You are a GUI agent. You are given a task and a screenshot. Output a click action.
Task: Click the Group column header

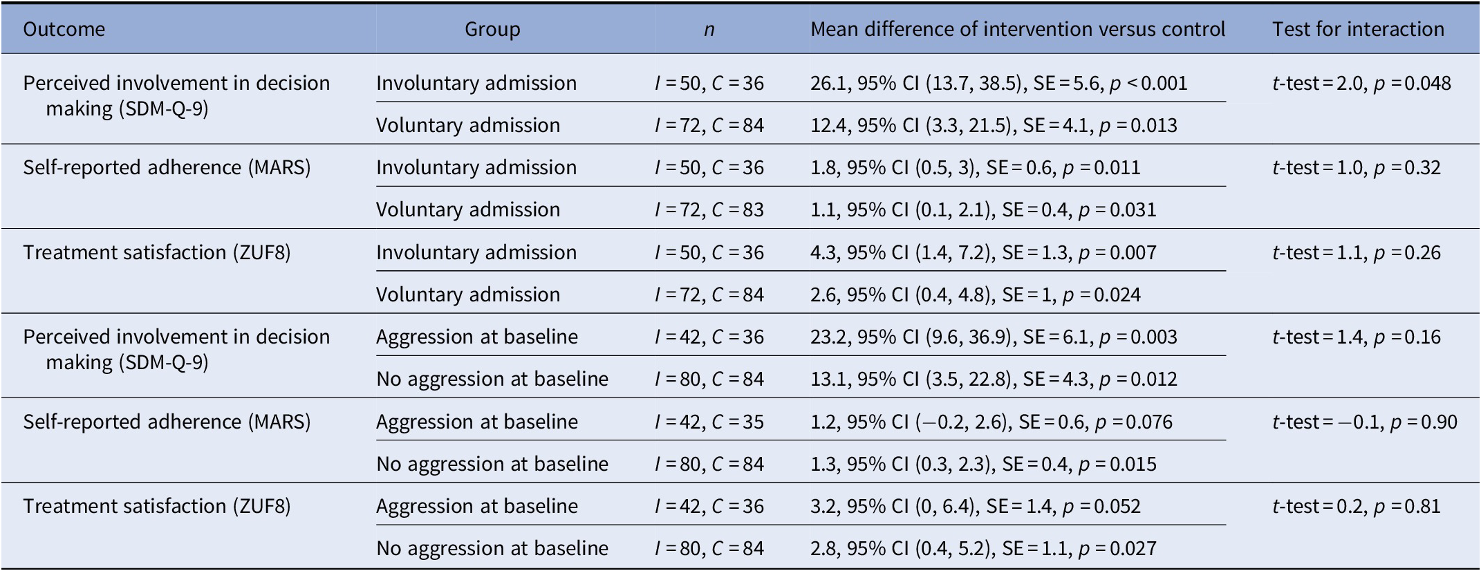coord(492,30)
